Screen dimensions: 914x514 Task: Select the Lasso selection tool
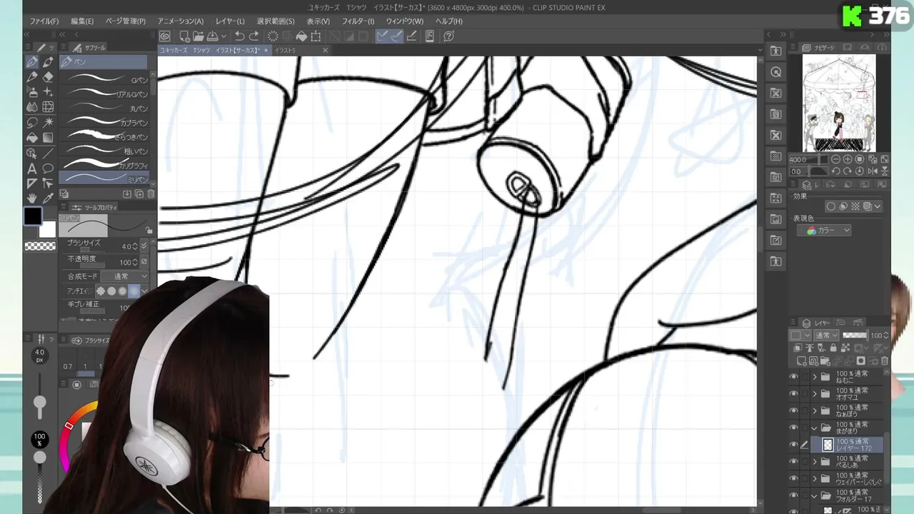point(32,122)
